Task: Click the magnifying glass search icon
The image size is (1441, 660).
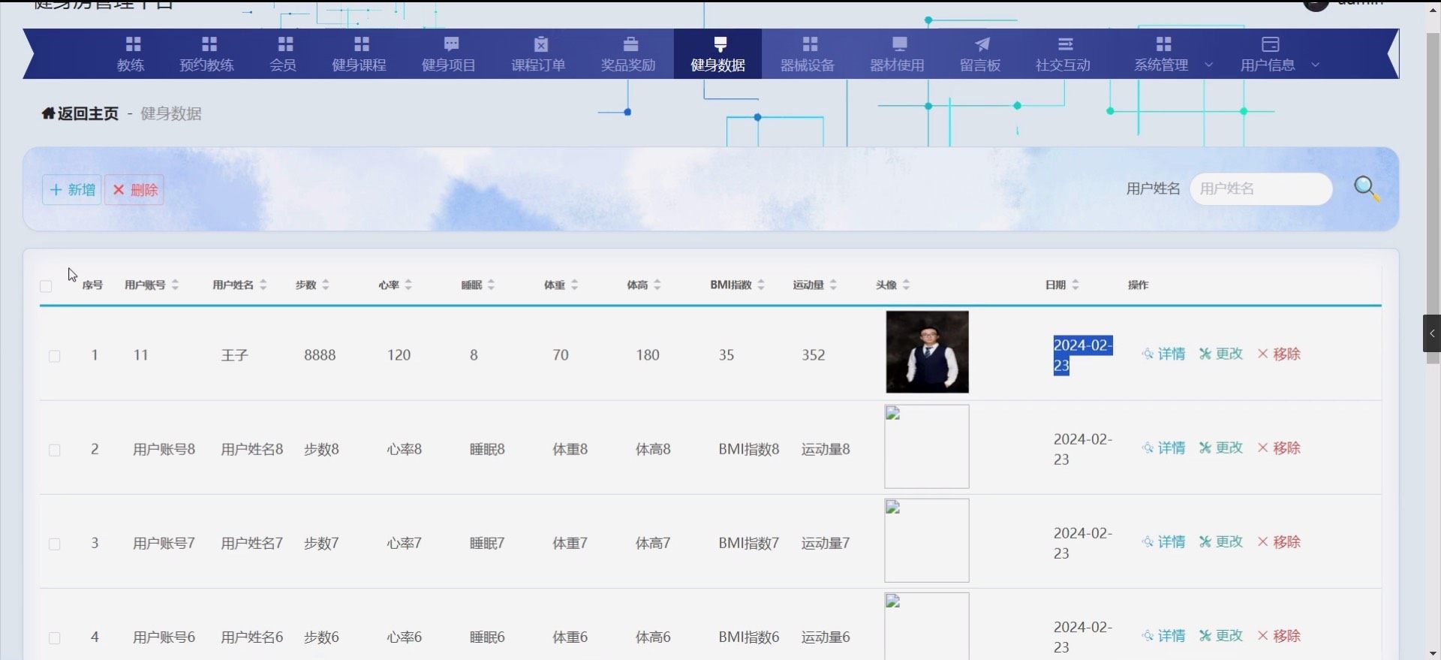Action: (1366, 188)
